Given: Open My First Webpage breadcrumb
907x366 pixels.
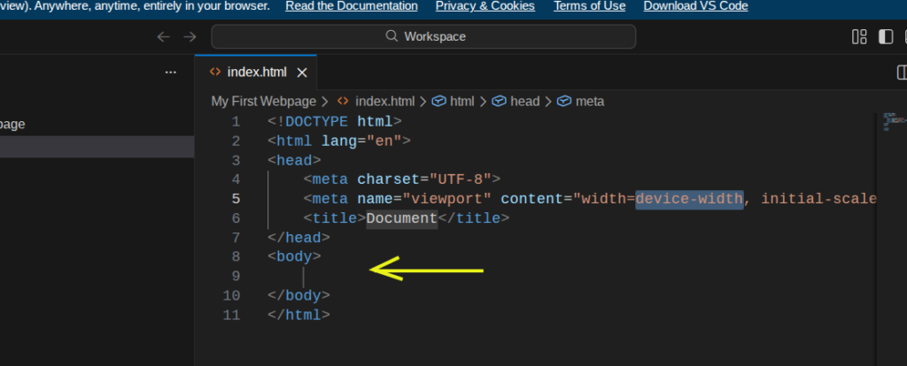Looking at the screenshot, I should [263, 102].
